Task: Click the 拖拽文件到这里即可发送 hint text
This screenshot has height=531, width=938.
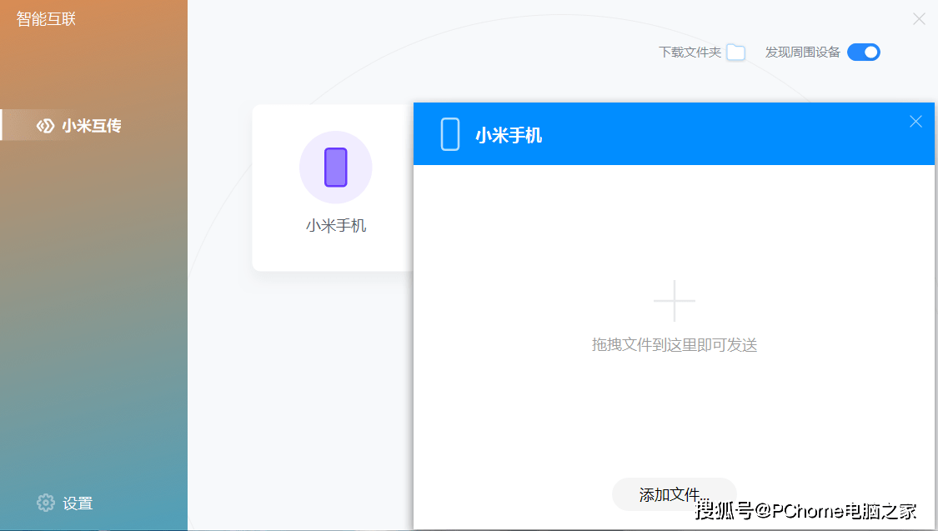Action: pos(675,345)
